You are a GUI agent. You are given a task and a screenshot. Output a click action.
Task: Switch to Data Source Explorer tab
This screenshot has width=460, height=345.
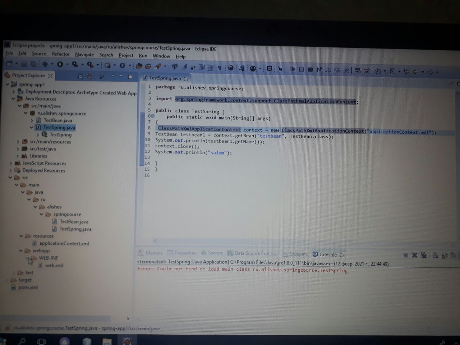253,253
